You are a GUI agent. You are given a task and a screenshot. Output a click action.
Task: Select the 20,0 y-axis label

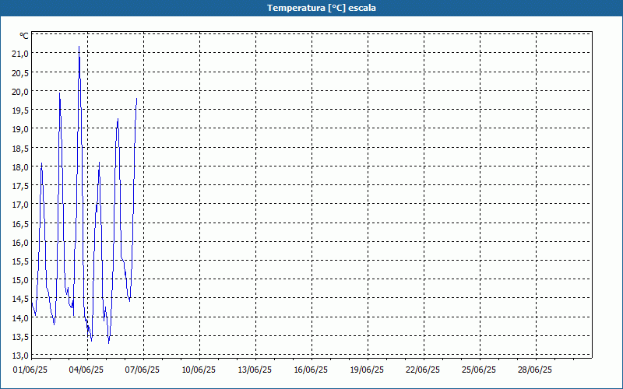point(20,91)
